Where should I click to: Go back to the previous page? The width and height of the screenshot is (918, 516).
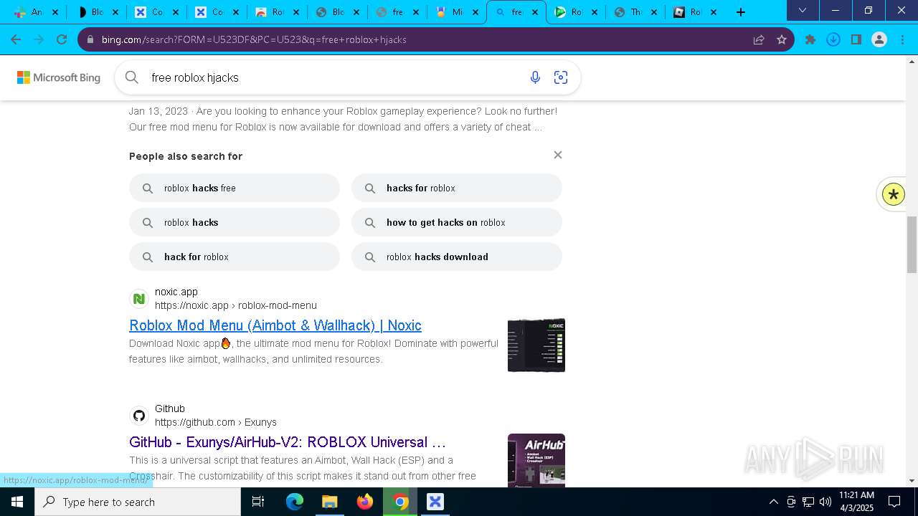(16, 39)
